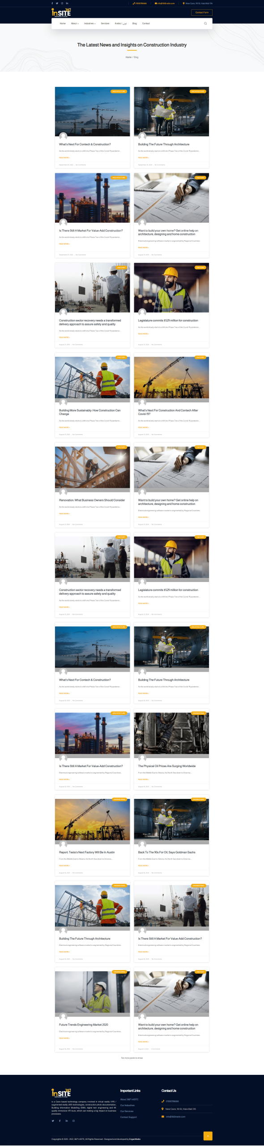Click the Contact Form button
Screen dimensions: 264x1147
[202, 13]
